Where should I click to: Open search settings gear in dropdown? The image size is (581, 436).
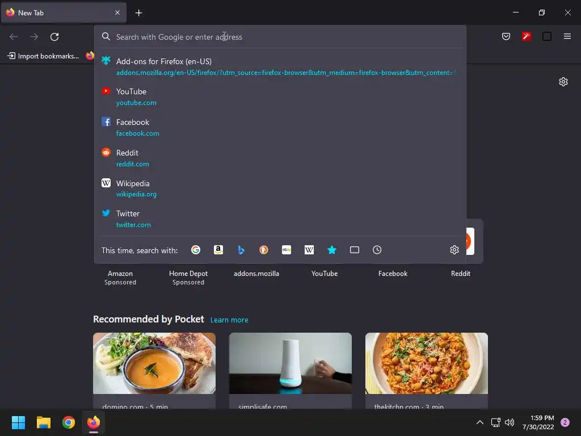click(x=454, y=250)
